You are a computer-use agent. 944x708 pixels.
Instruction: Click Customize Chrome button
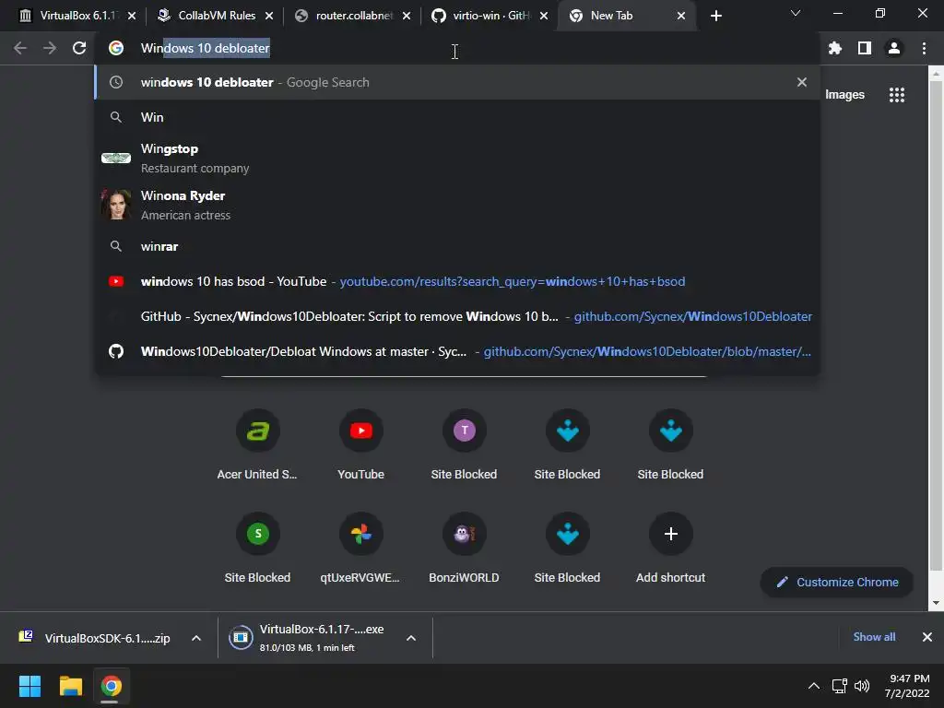(837, 583)
